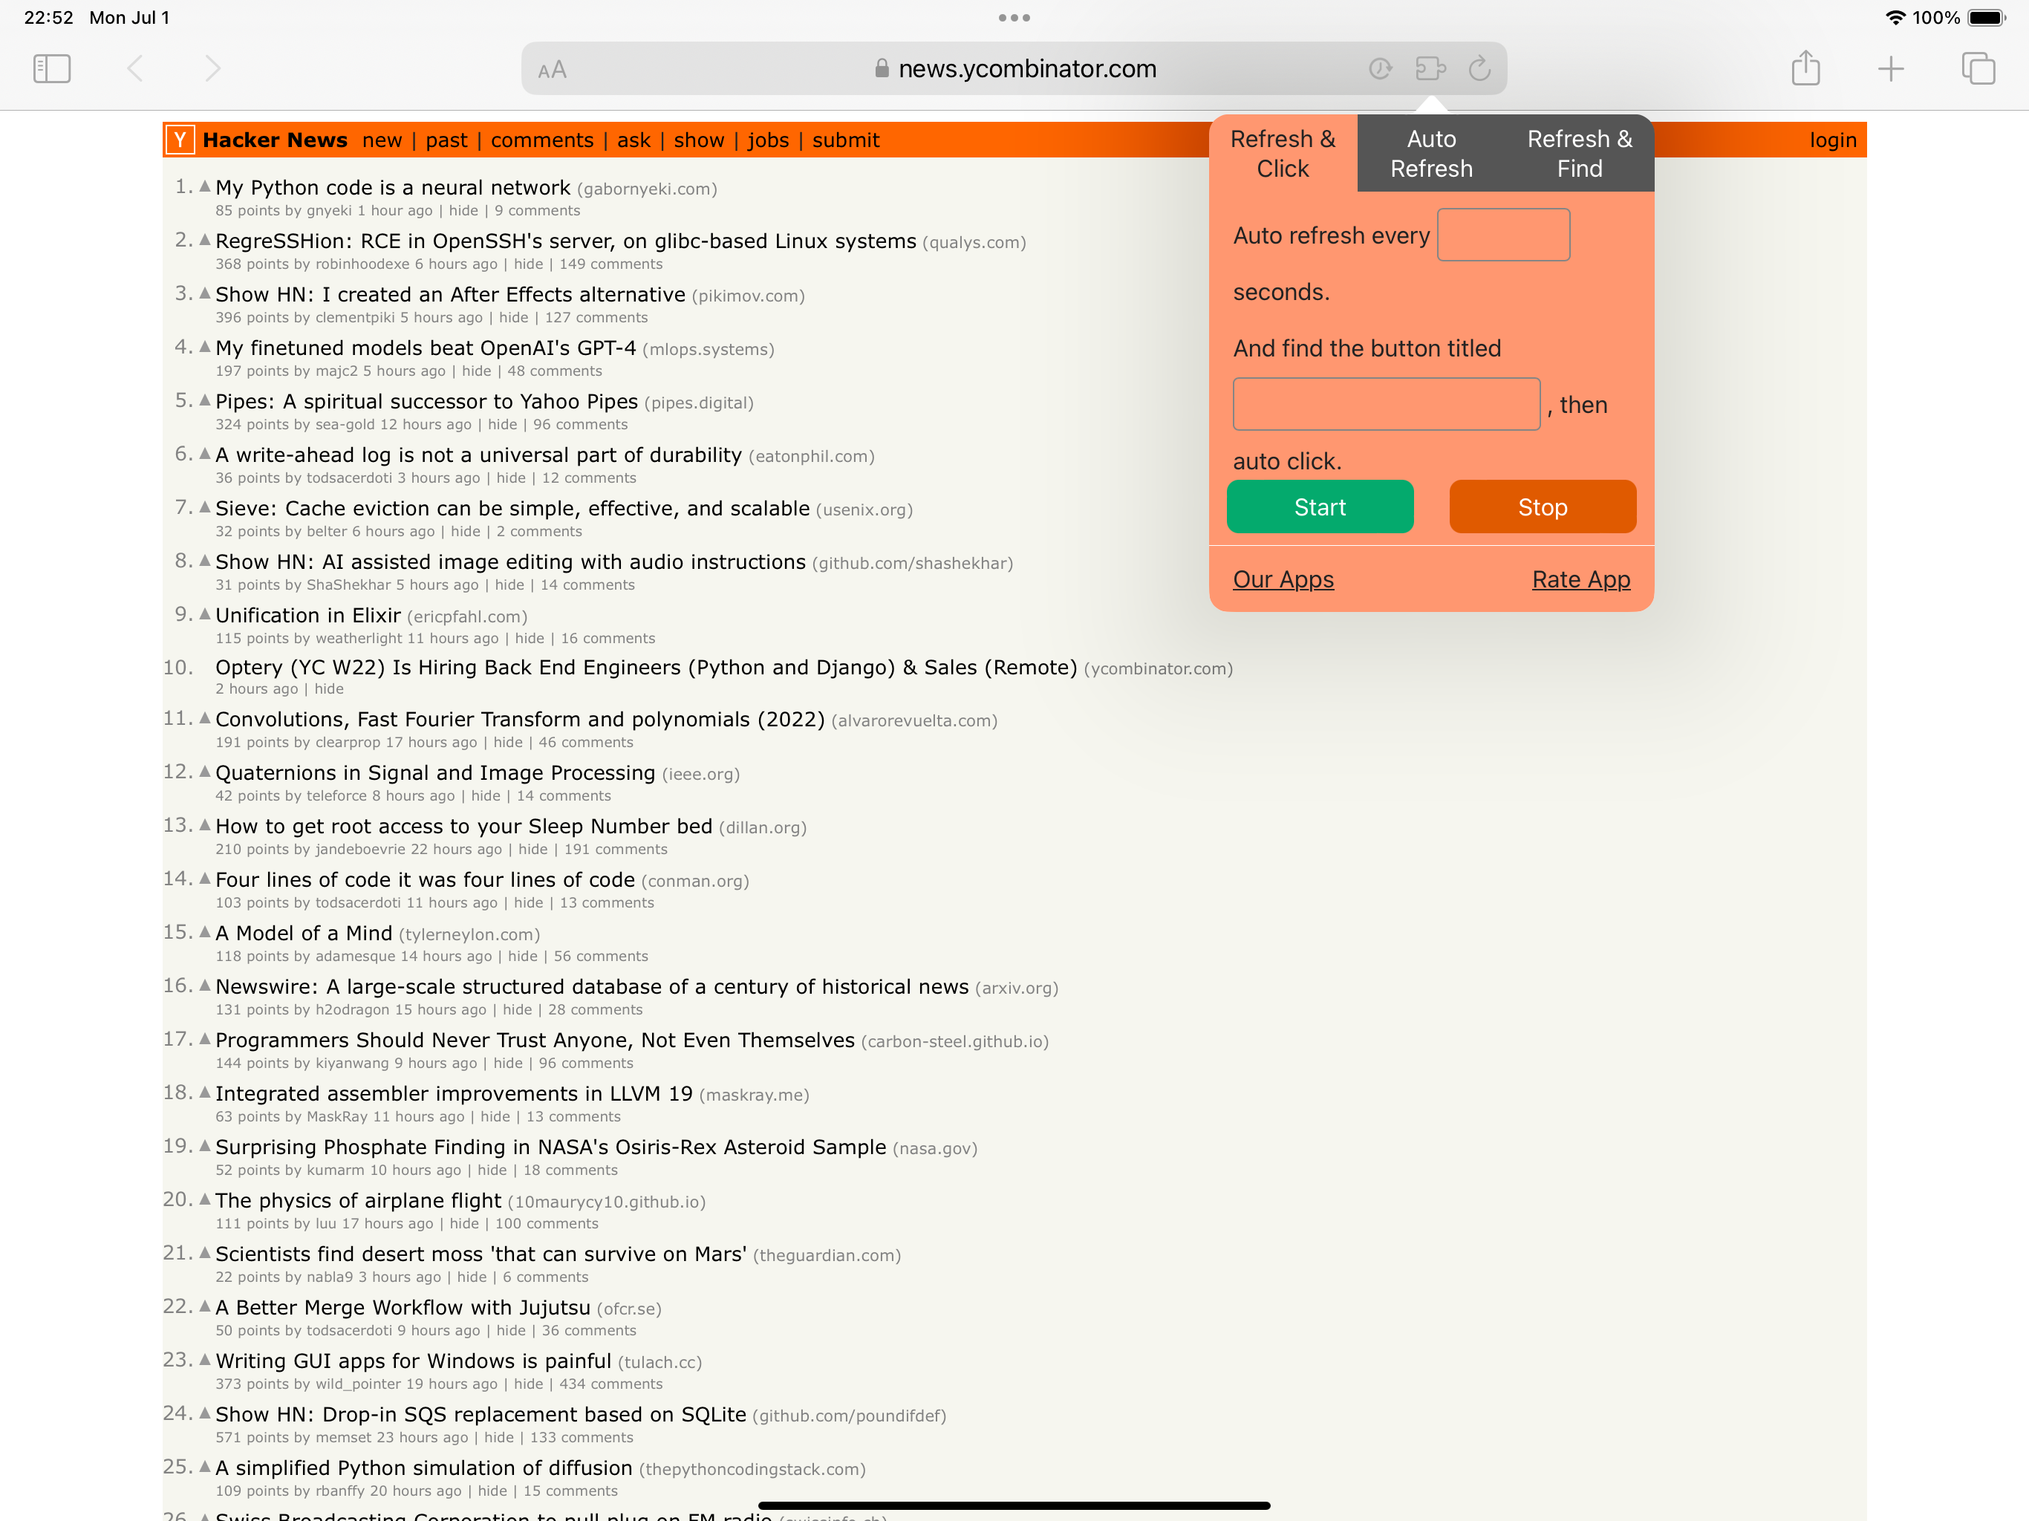Upvote the write-ahead log story
Image resolution: width=2029 pixels, height=1521 pixels.
204,453
